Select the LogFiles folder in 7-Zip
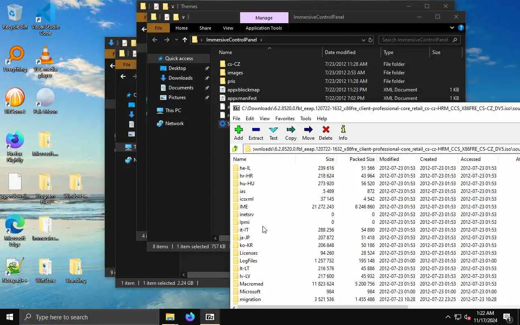 point(248,261)
